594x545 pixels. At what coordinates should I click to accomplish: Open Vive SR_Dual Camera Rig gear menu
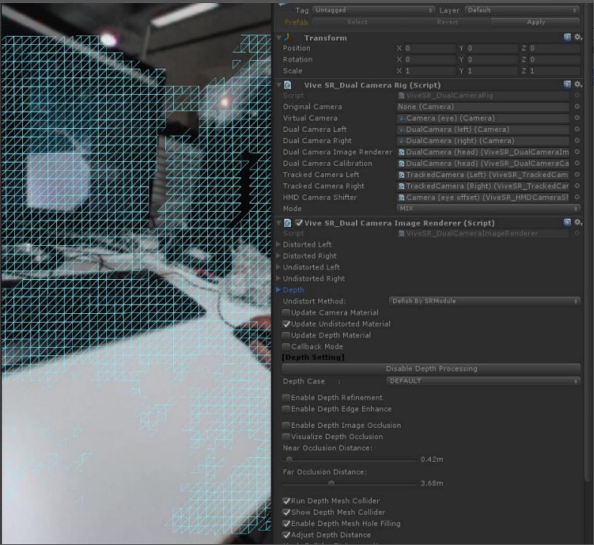pyautogui.click(x=578, y=85)
